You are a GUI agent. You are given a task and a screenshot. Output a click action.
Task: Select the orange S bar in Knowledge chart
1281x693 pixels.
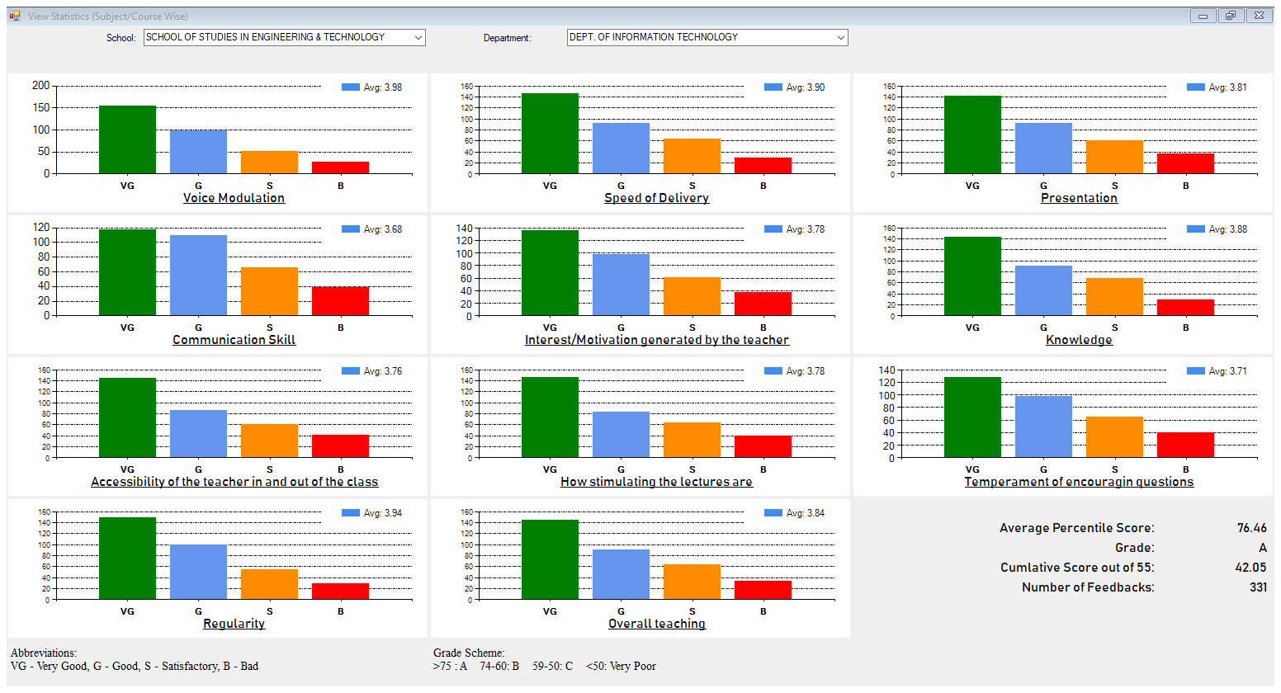pos(1114,297)
